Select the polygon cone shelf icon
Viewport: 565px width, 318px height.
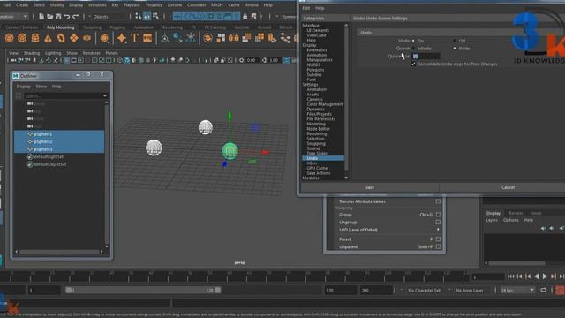48,38
